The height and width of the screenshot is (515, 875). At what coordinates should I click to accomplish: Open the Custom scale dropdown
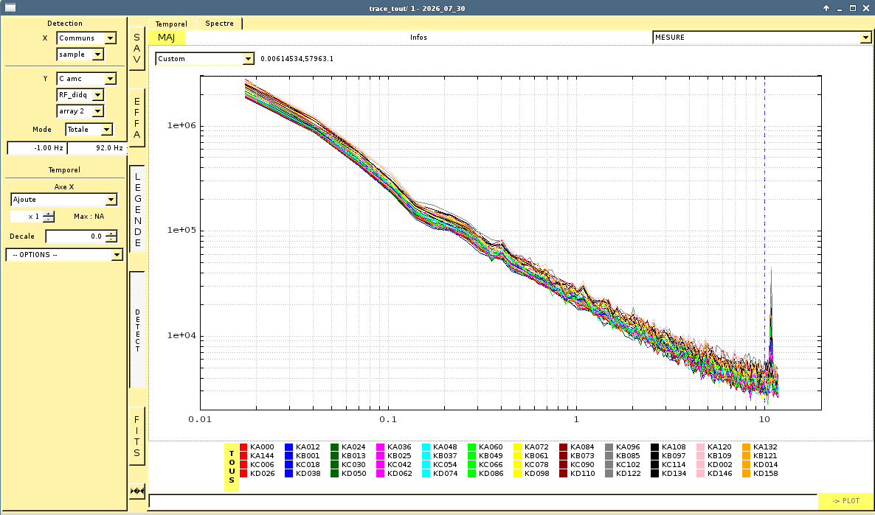[205, 58]
